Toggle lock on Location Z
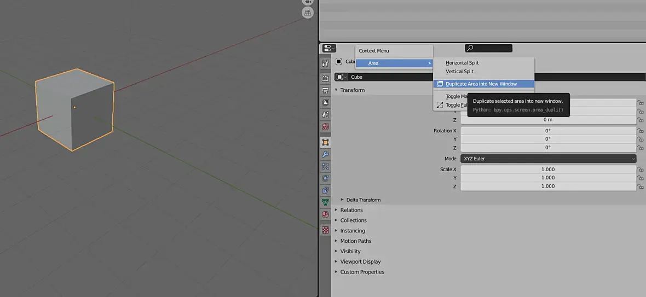The height and width of the screenshot is (297, 646). [x=640, y=120]
